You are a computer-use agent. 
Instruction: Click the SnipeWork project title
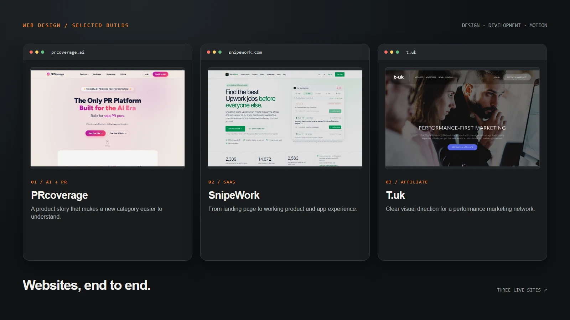click(x=234, y=195)
